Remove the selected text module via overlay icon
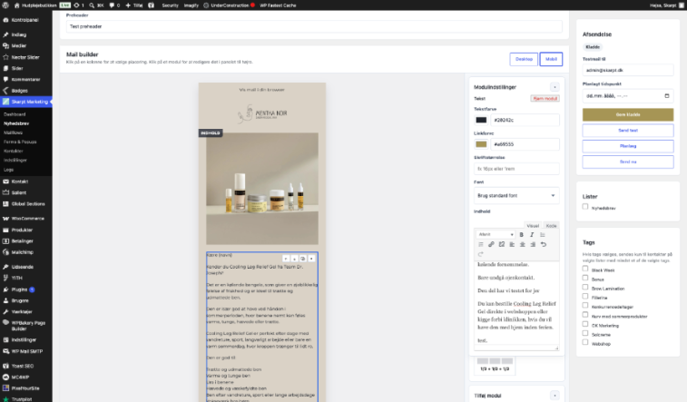 point(311,259)
